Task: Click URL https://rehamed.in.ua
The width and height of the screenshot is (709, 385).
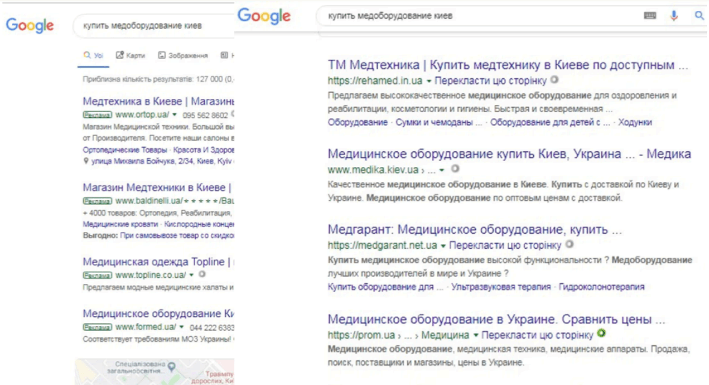Action: [375, 81]
